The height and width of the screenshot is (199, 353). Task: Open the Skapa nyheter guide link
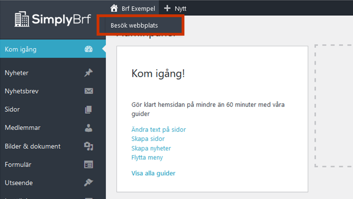[x=151, y=148]
